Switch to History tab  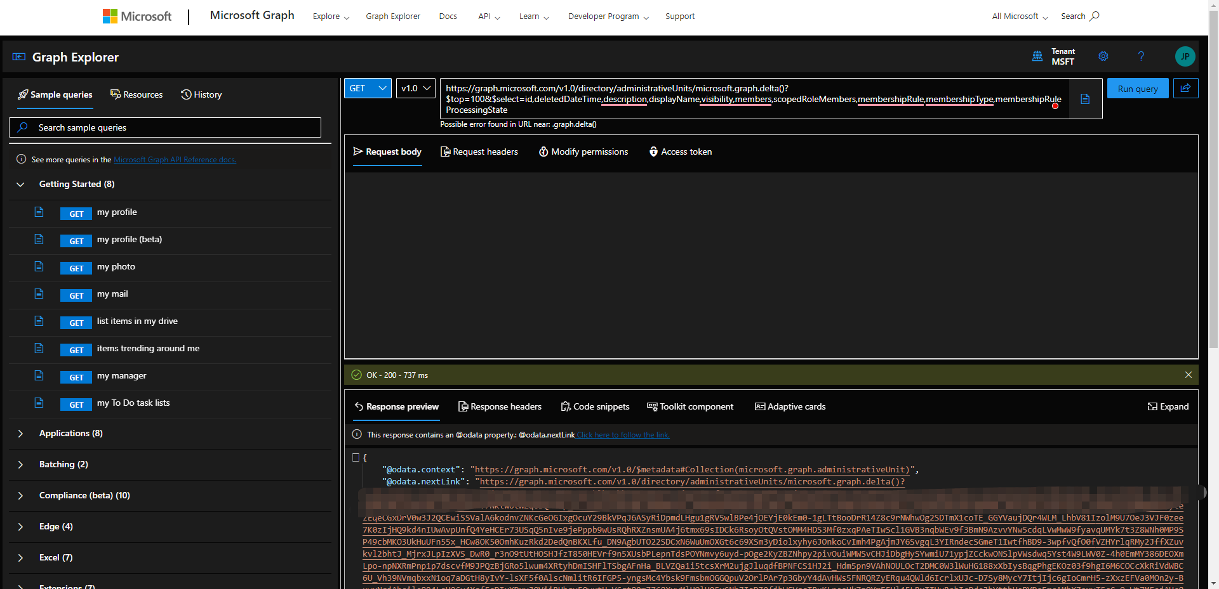click(201, 94)
